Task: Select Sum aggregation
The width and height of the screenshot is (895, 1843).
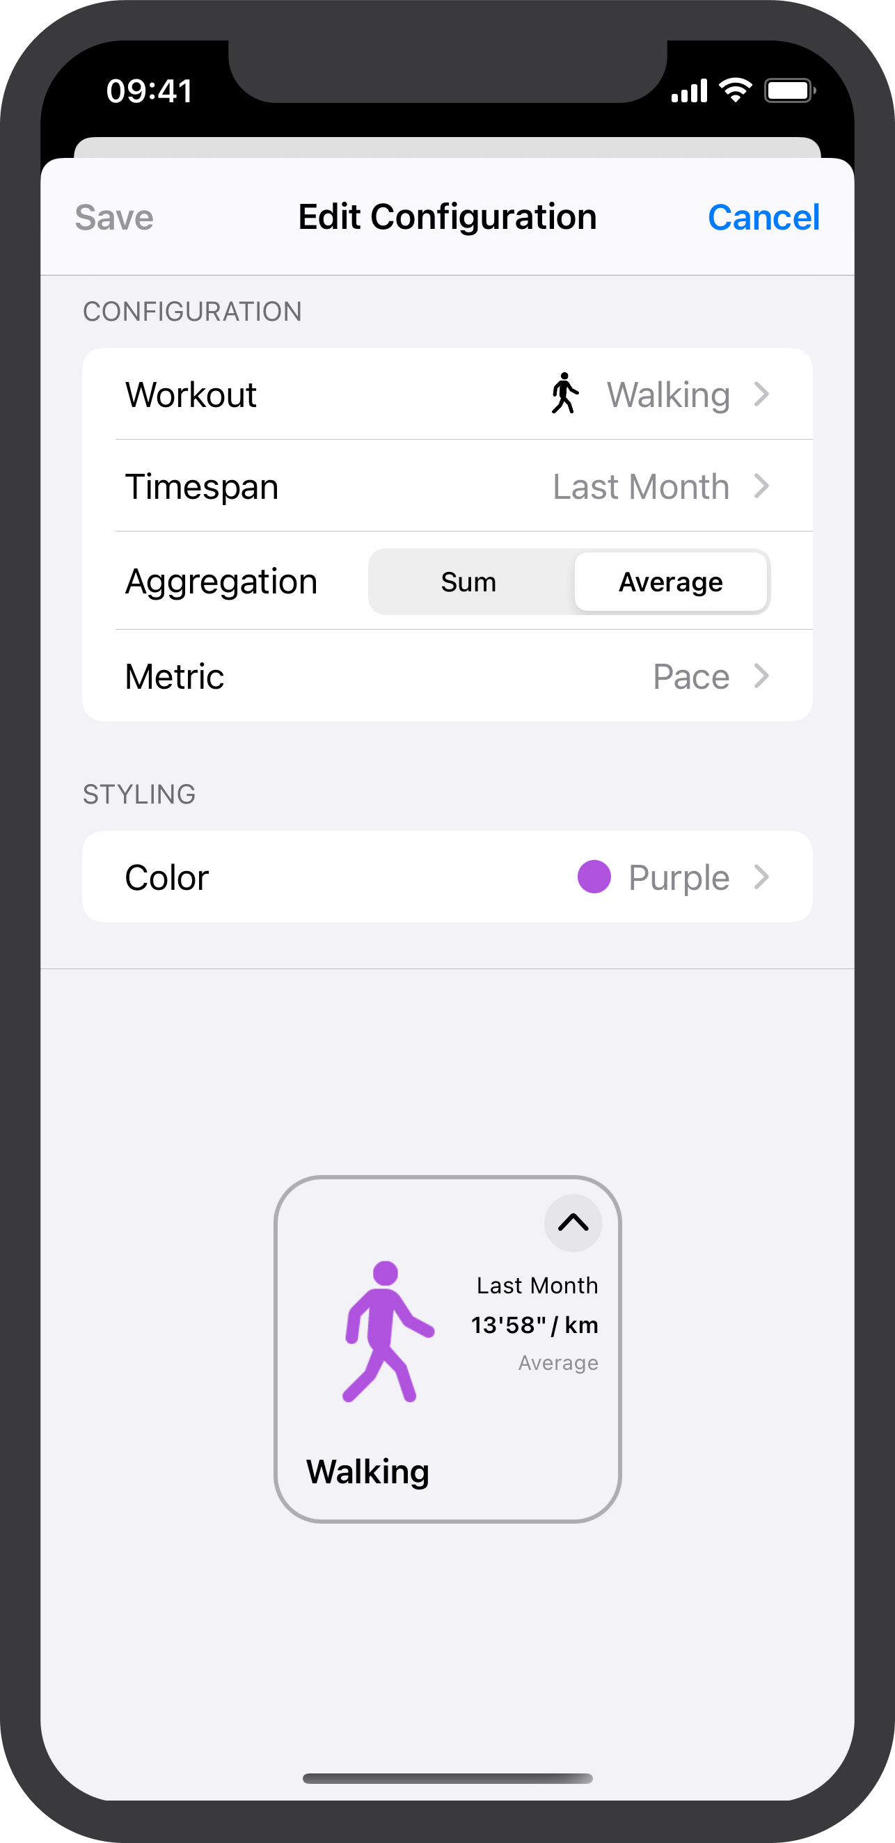Action: [468, 582]
